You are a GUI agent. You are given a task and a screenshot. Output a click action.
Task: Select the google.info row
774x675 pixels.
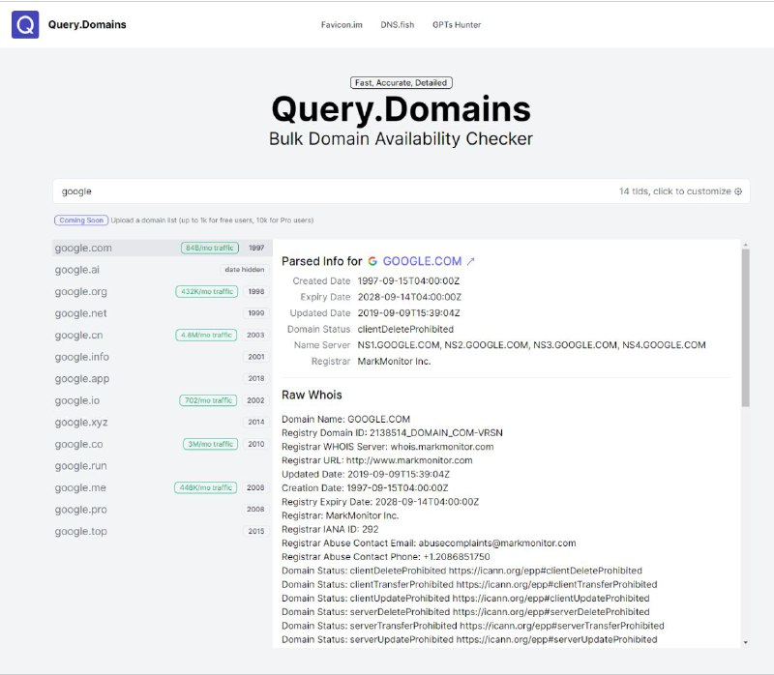tap(163, 357)
